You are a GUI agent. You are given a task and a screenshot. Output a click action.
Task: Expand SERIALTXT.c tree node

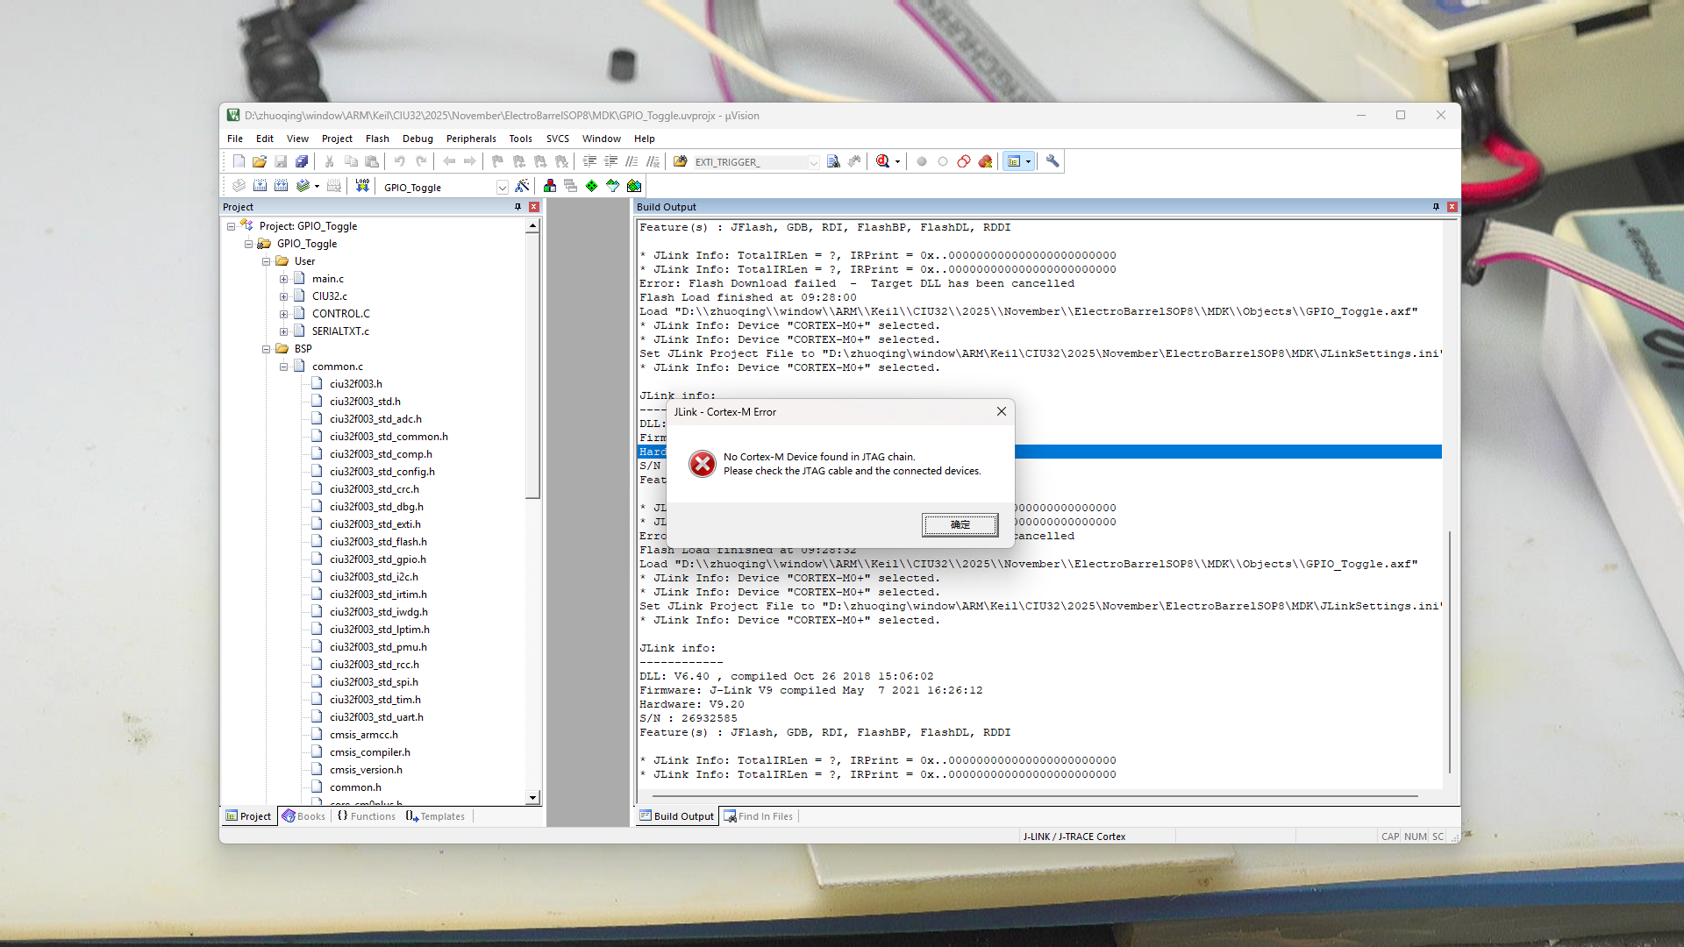coord(283,331)
